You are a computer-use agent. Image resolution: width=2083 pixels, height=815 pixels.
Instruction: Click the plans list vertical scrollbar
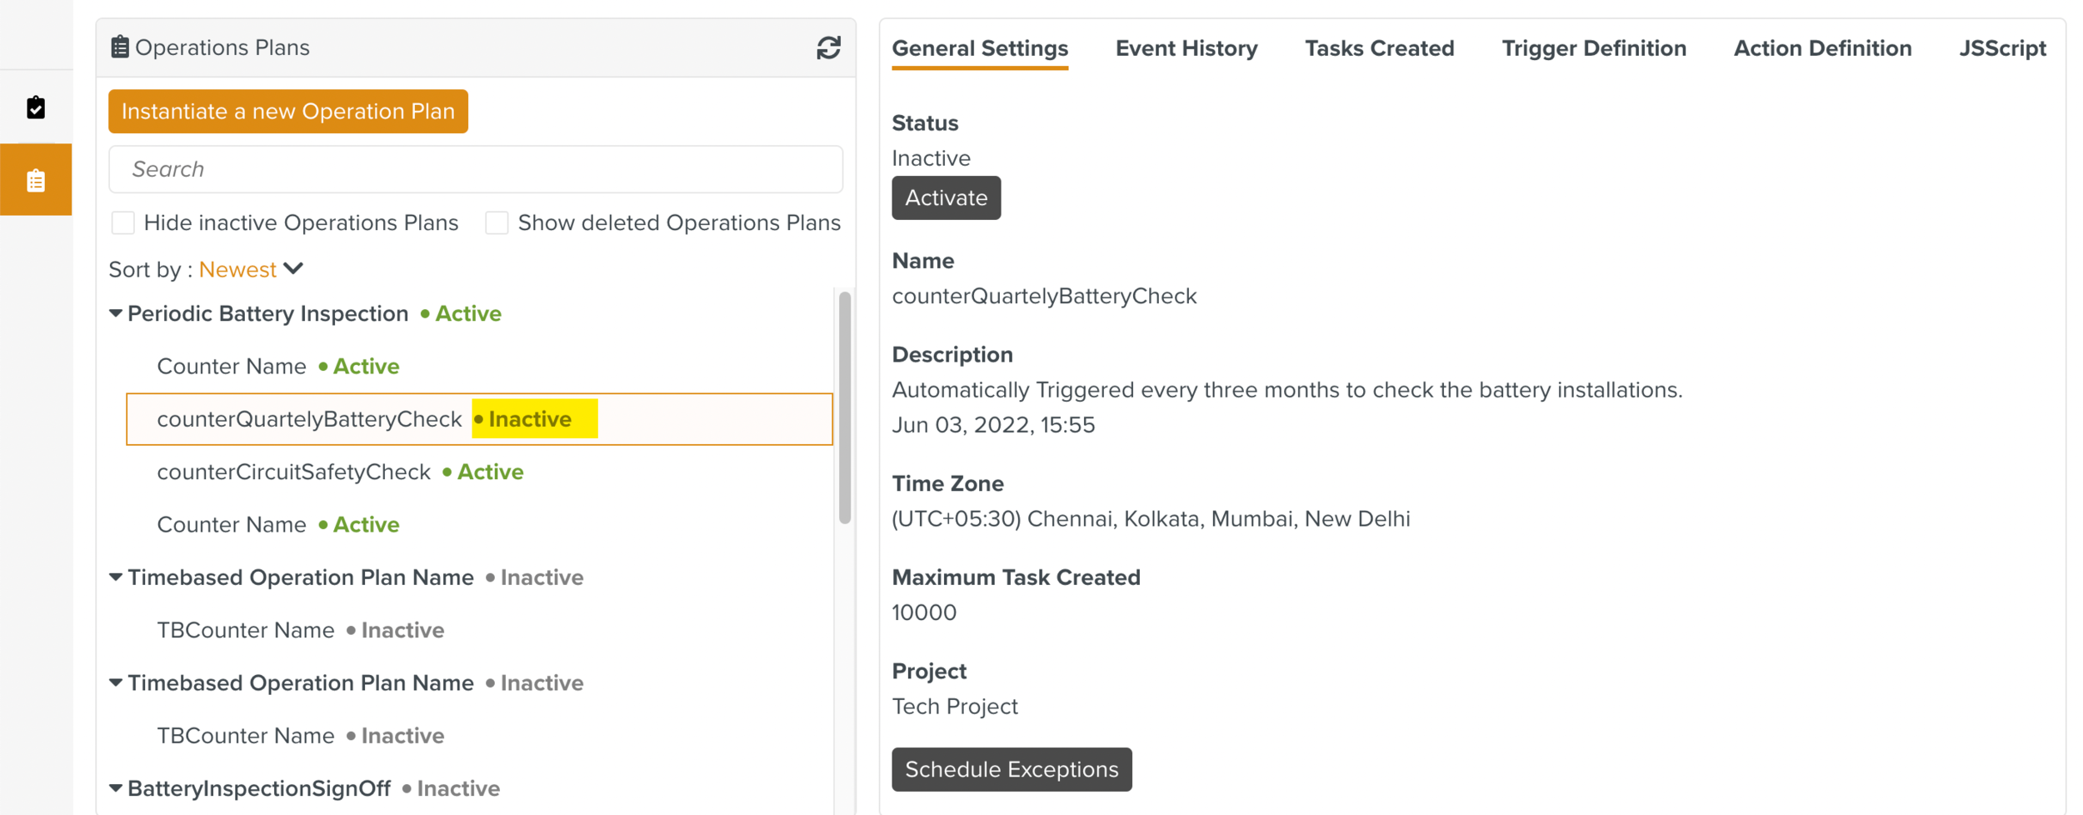coord(844,408)
